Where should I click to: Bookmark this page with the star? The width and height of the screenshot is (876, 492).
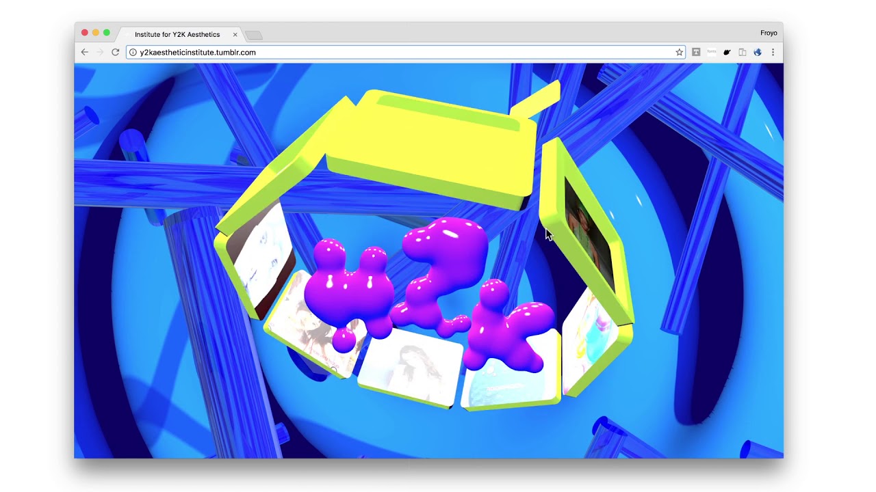pyautogui.click(x=680, y=52)
